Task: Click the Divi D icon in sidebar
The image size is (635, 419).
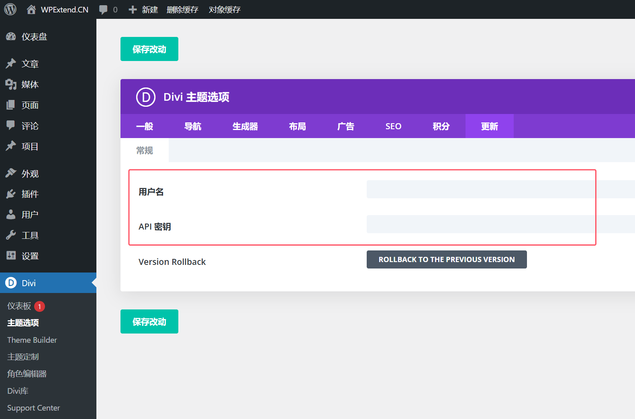Action: click(x=11, y=283)
